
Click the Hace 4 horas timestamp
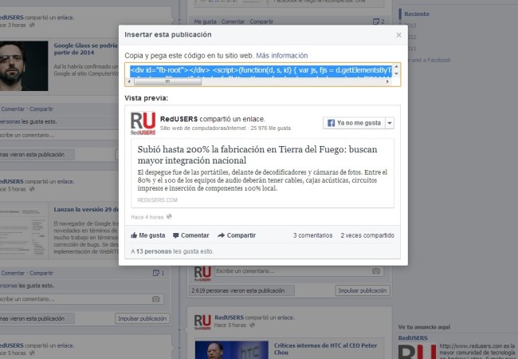tap(147, 217)
